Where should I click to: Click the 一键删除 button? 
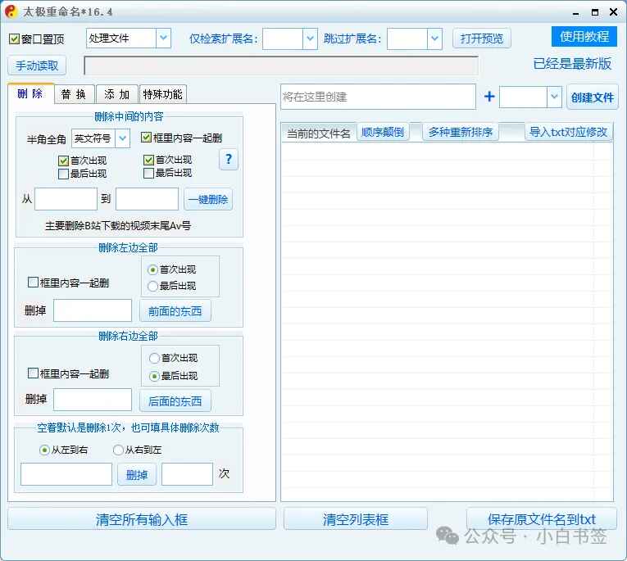click(208, 199)
